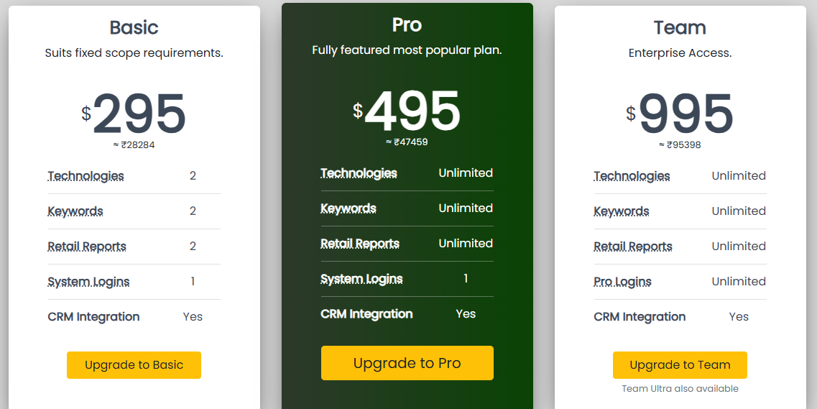The image size is (817, 409).
Task: Click the Upgrade to Pro button
Action: point(407,363)
